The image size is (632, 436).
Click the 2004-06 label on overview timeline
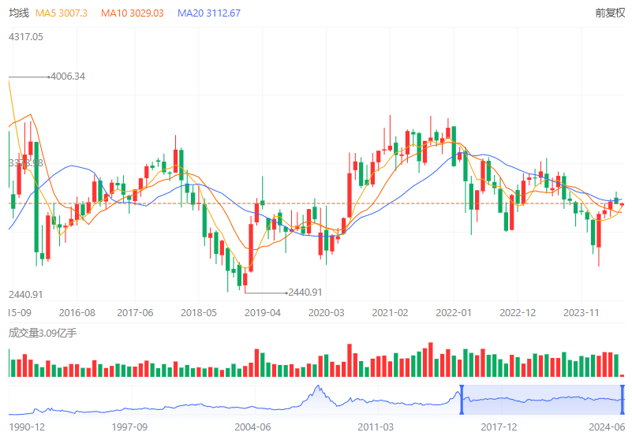tap(252, 427)
